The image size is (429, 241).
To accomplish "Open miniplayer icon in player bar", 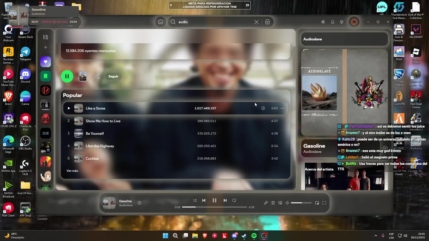I will point(317,203).
